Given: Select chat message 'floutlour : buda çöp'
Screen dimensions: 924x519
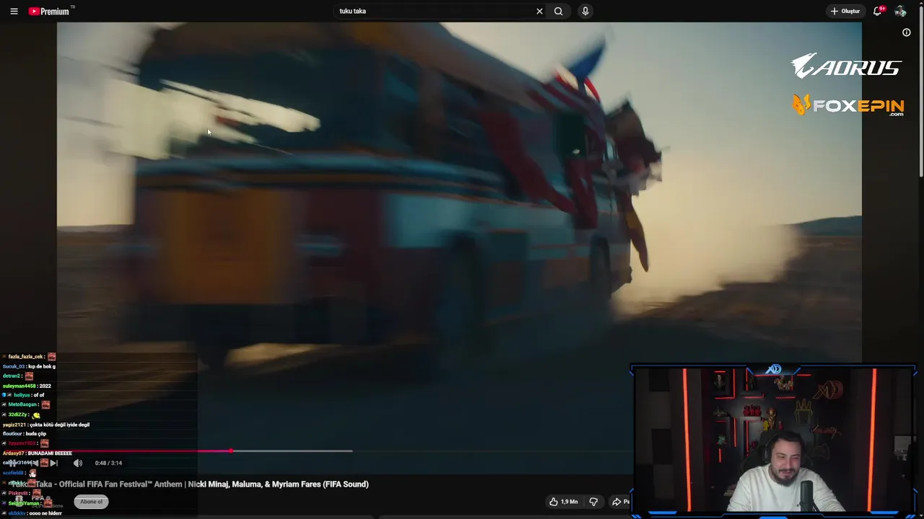Looking at the screenshot, I should click(25, 434).
